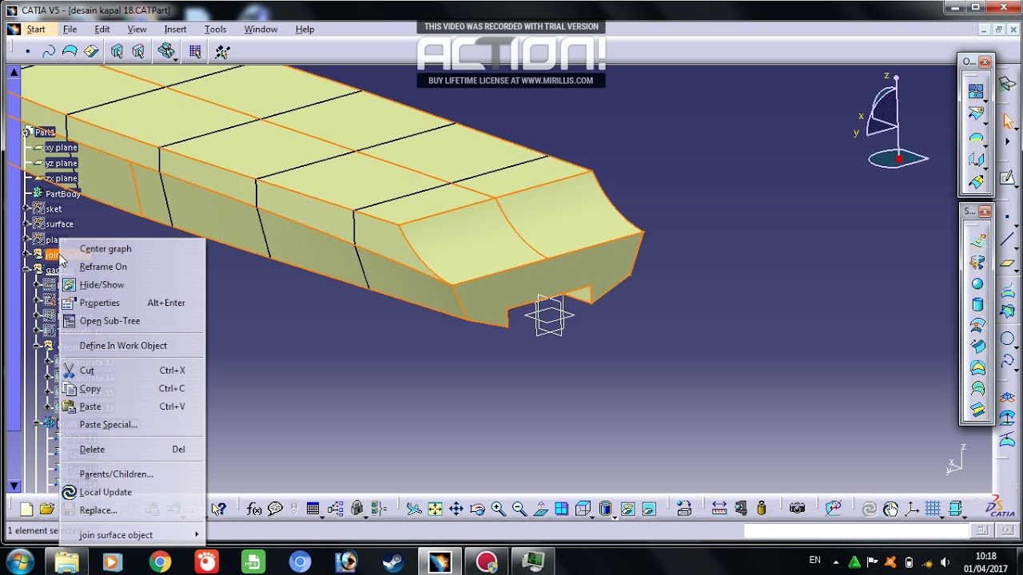Click the Measure Between icon
Viewport: 1023px width, 575px height.
718,509
